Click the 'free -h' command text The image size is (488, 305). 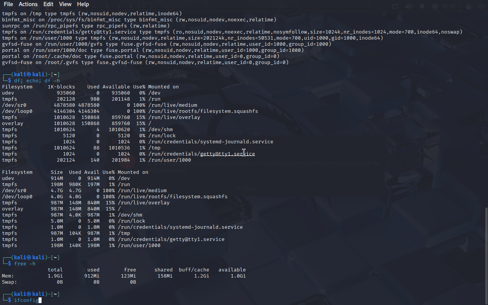pos(25,264)
